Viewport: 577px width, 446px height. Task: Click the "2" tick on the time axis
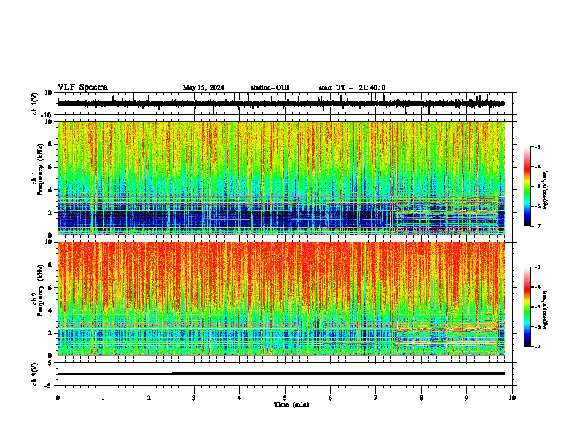point(149,398)
